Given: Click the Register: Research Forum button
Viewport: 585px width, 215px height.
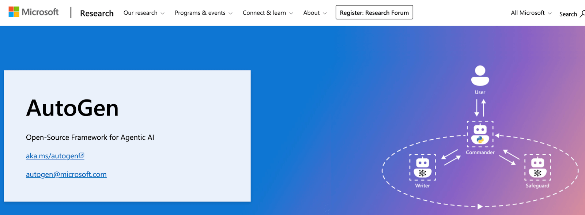Looking at the screenshot, I should tap(374, 12).
